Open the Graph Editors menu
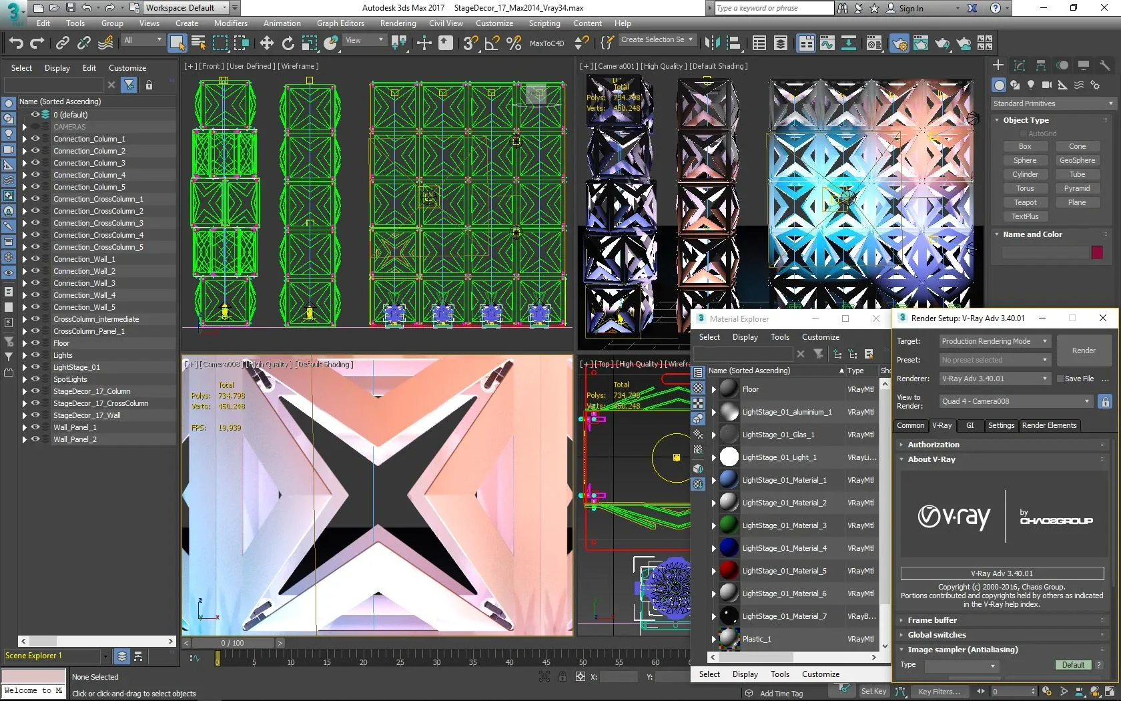Image resolution: width=1121 pixels, height=701 pixels. 340,23
